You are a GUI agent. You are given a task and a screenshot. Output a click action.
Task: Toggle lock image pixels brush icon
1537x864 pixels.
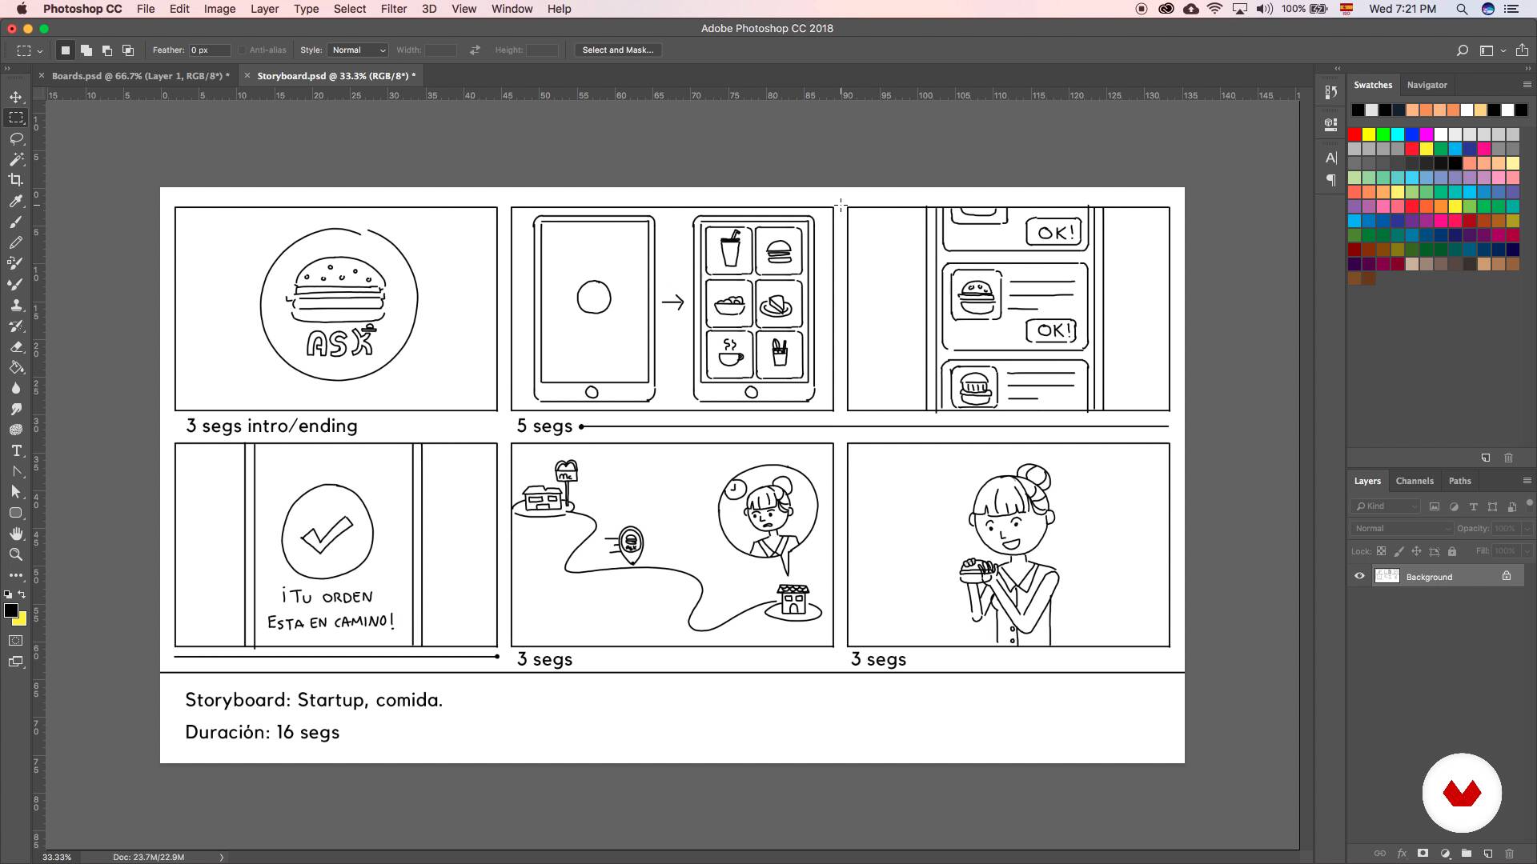click(x=1399, y=551)
